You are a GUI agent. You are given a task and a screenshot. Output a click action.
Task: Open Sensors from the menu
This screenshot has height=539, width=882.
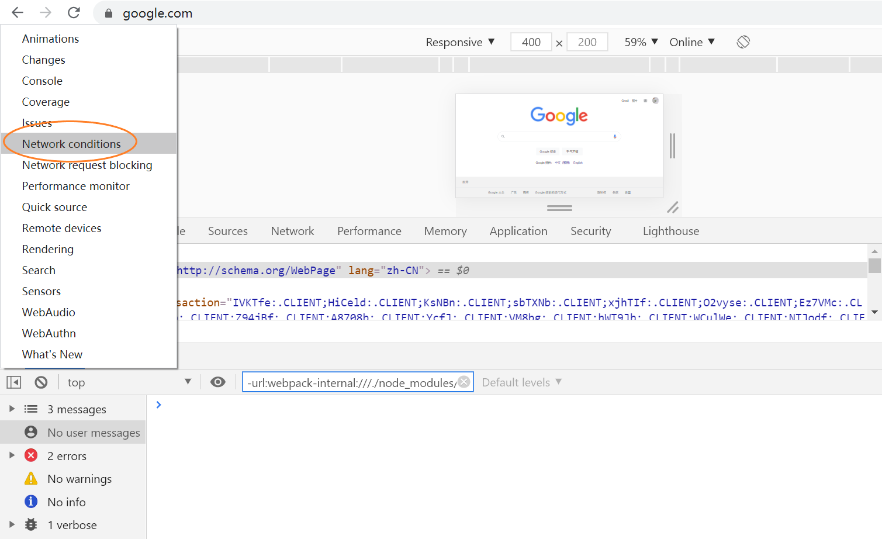click(x=89, y=291)
